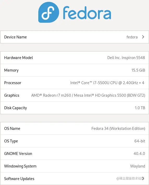The width and height of the screenshot is (149, 185).
Task: Click the Fedora 34 Workstation Edition value
Action: pyautogui.click(x=118, y=129)
